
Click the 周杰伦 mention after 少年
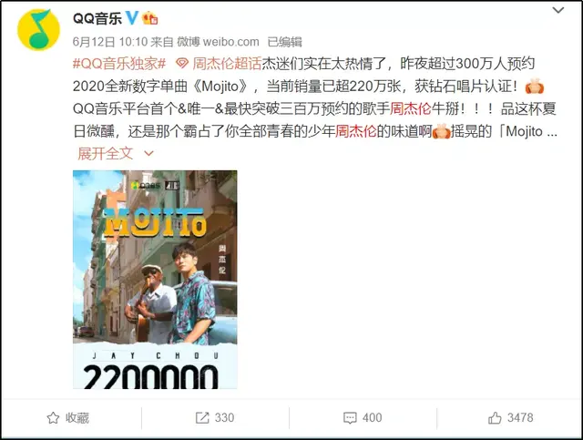click(356, 131)
